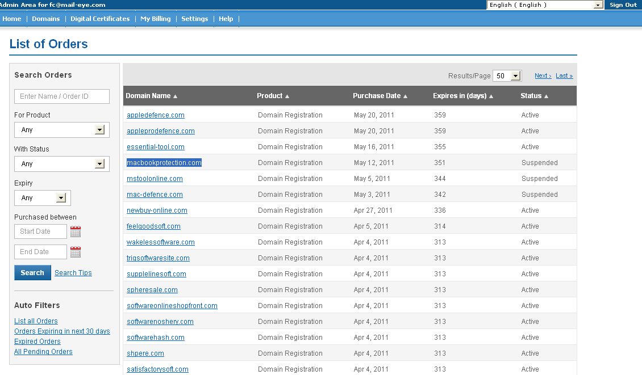The image size is (642, 375).
Task: Sort by Purchase Date column arrow
Action: pyautogui.click(x=405, y=96)
